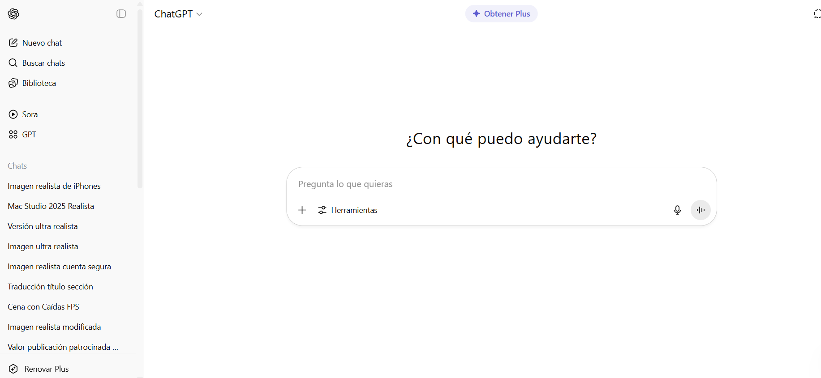Toggle temporary chat icon at top right
Image resolution: width=821 pixels, height=378 pixels.
coord(817,14)
